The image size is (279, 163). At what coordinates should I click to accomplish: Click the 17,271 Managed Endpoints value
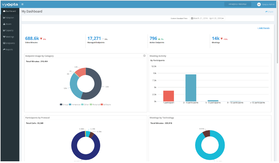coord(94,38)
